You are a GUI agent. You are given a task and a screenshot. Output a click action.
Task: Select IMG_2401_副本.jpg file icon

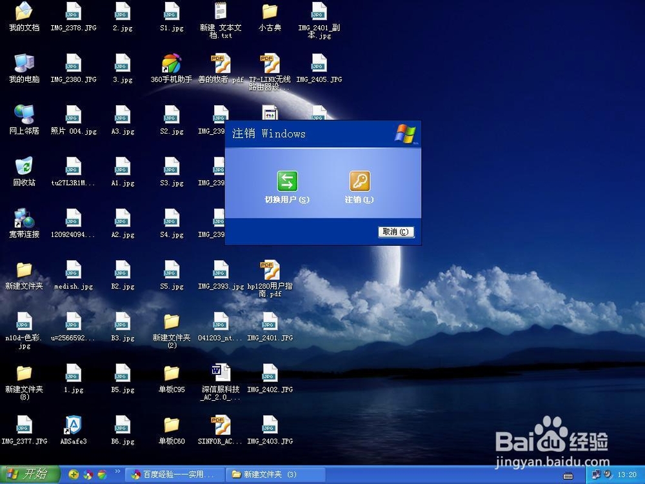pos(319,12)
